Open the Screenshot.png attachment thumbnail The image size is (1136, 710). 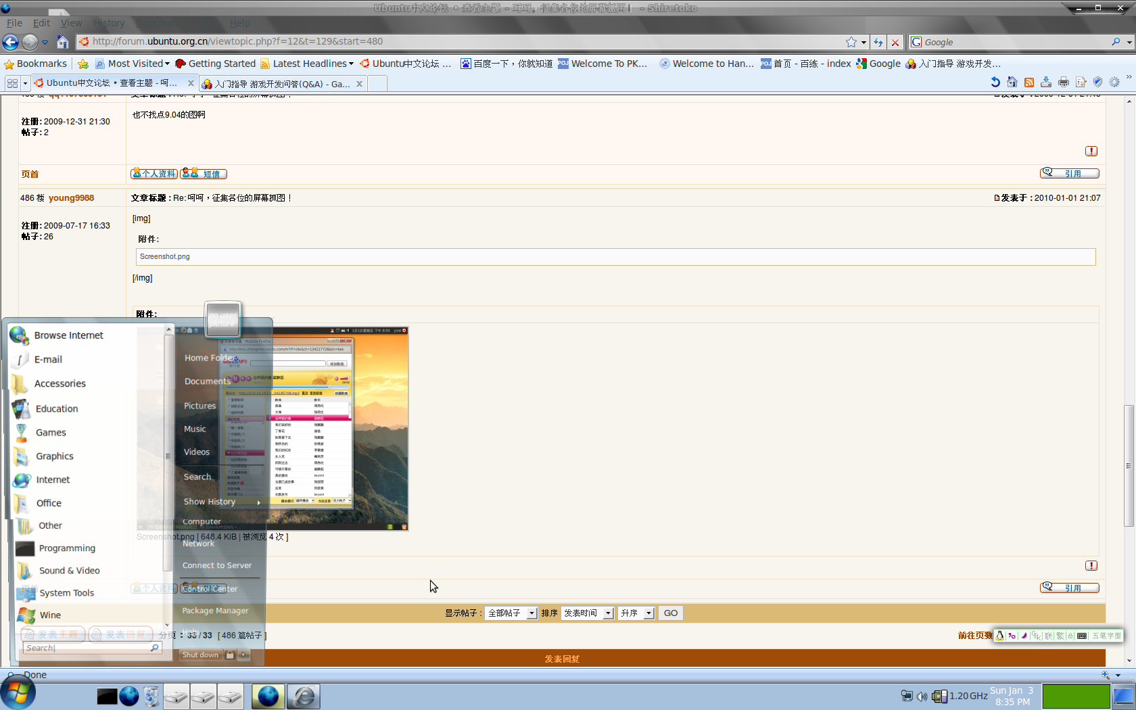point(273,429)
